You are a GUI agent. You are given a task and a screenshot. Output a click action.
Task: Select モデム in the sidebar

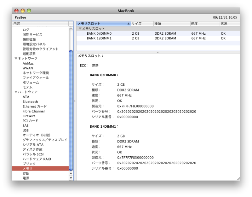pos(27,87)
